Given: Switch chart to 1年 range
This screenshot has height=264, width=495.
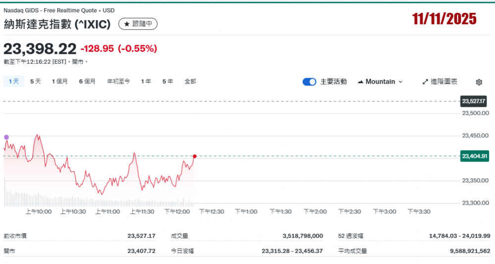Looking at the screenshot, I should click(x=146, y=81).
